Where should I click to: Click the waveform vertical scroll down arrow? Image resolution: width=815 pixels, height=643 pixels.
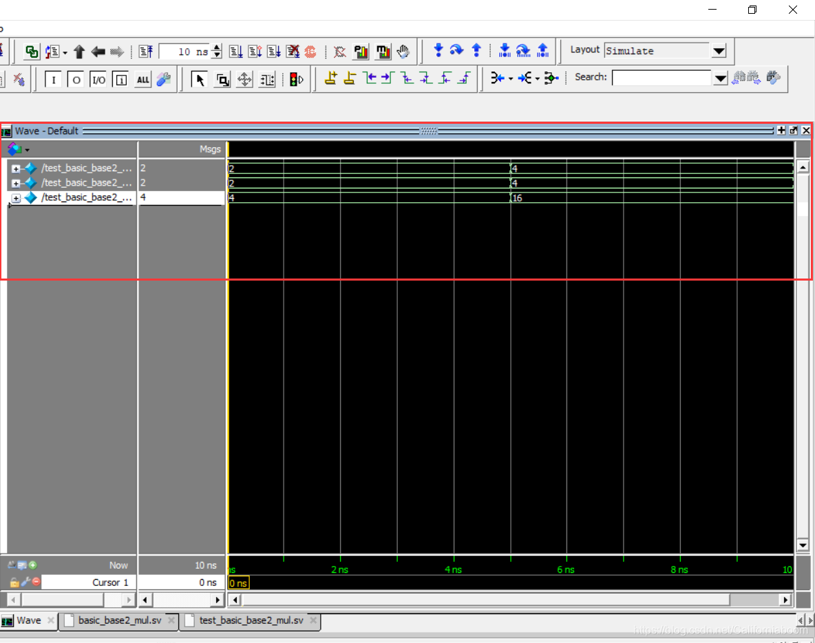(803, 545)
